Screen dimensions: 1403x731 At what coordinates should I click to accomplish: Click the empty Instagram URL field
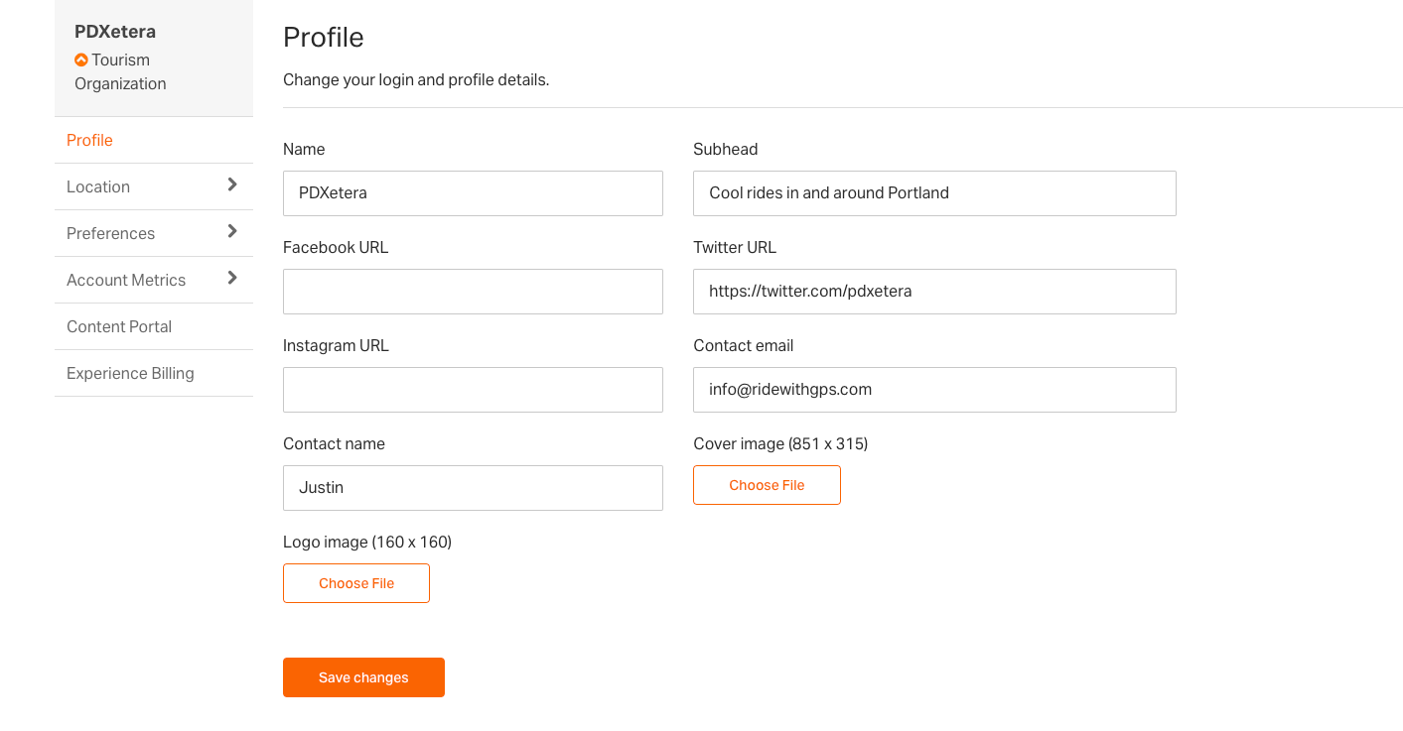(473, 390)
